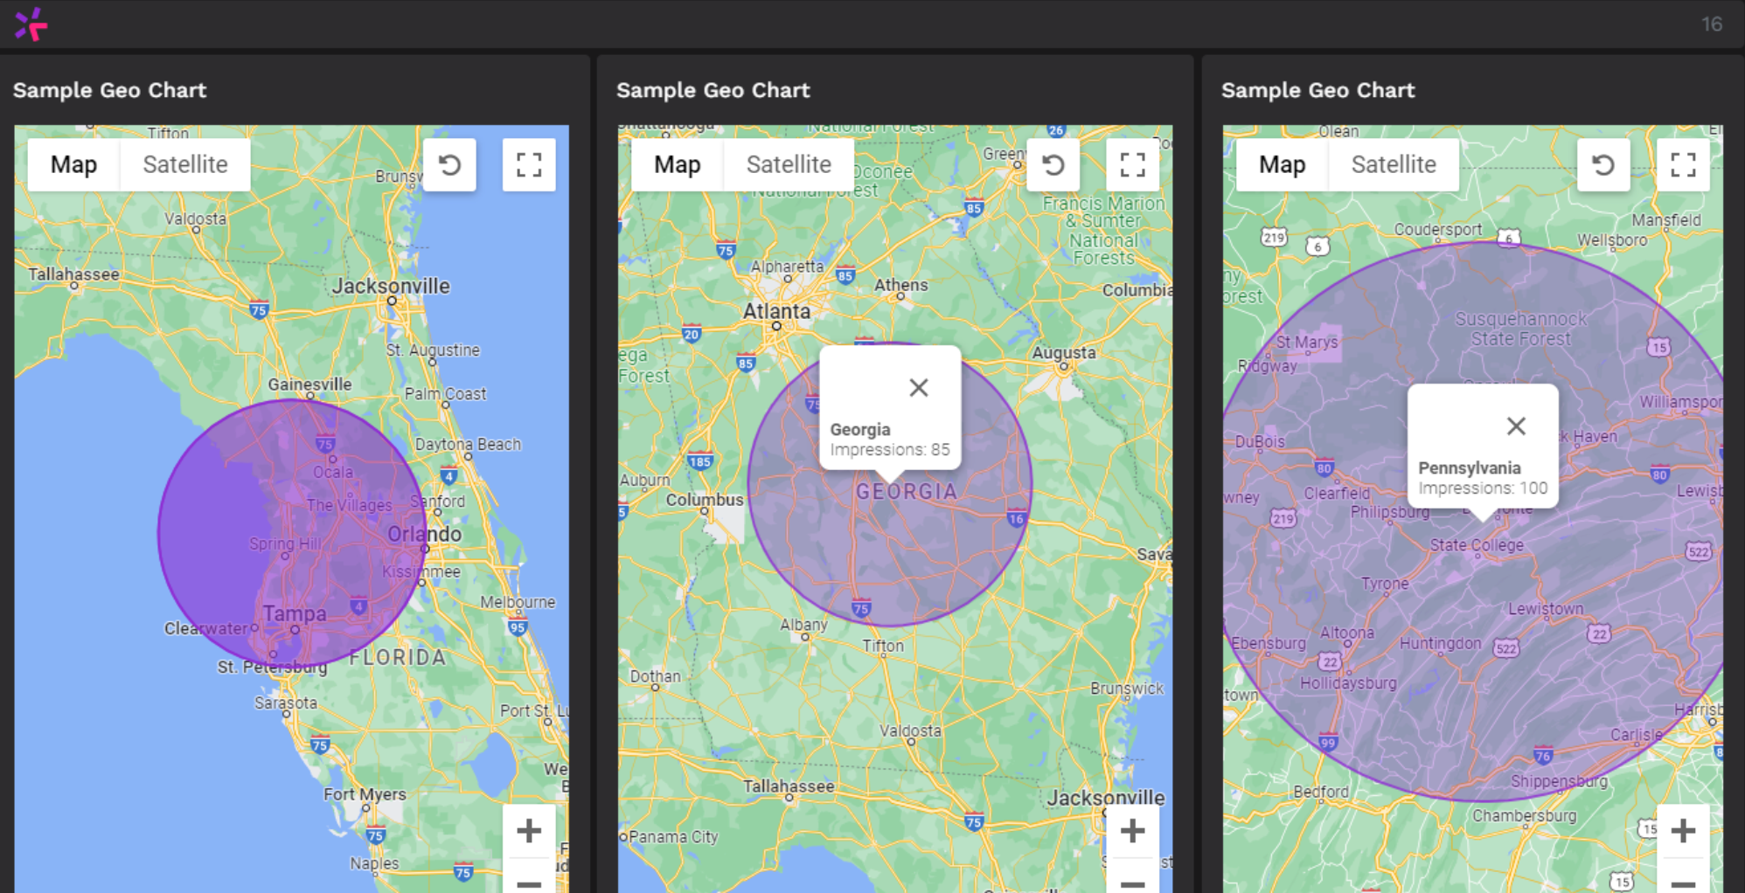Select Map view on the Pennsylvania chart
Image resolution: width=1745 pixels, height=893 pixels.
point(1282,164)
